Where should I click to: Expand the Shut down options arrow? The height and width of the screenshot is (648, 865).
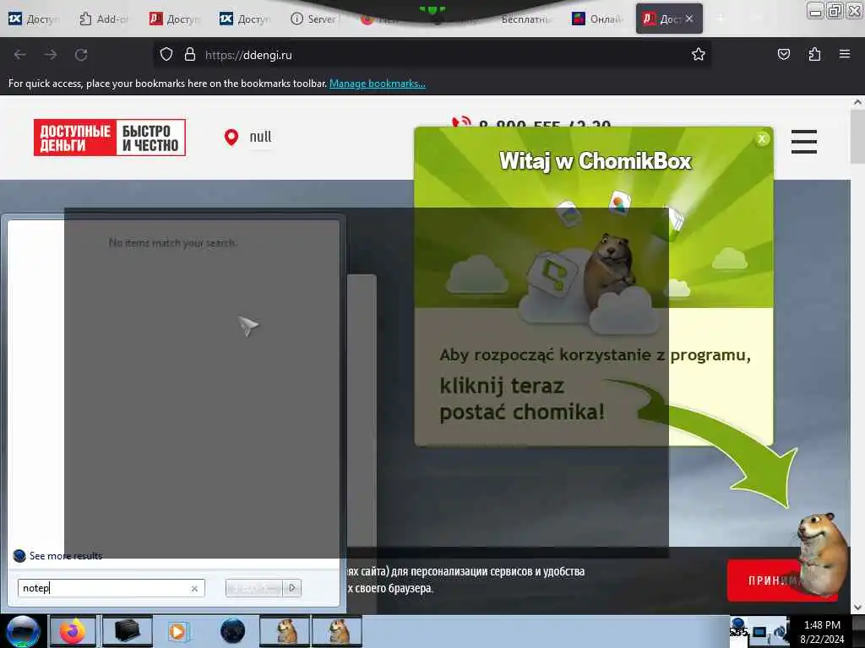(292, 588)
